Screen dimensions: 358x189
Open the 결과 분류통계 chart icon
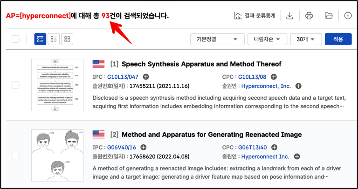238,16
